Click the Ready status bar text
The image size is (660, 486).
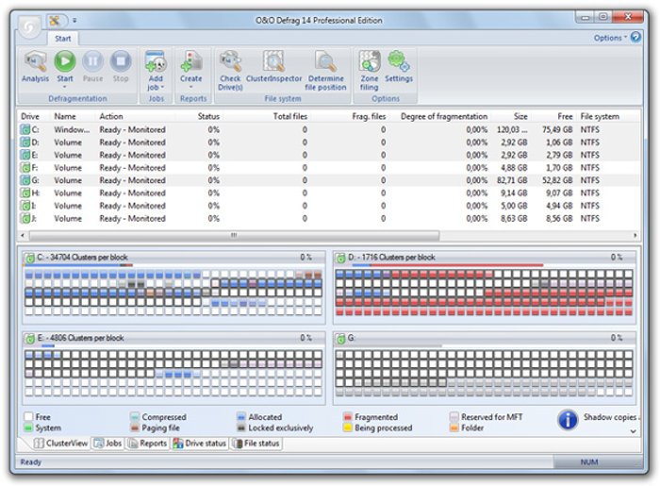[x=31, y=462]
